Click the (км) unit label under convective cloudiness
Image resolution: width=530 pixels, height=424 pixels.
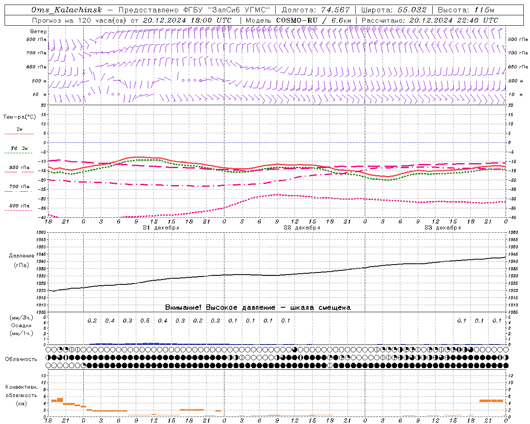(x=21, y=403)
